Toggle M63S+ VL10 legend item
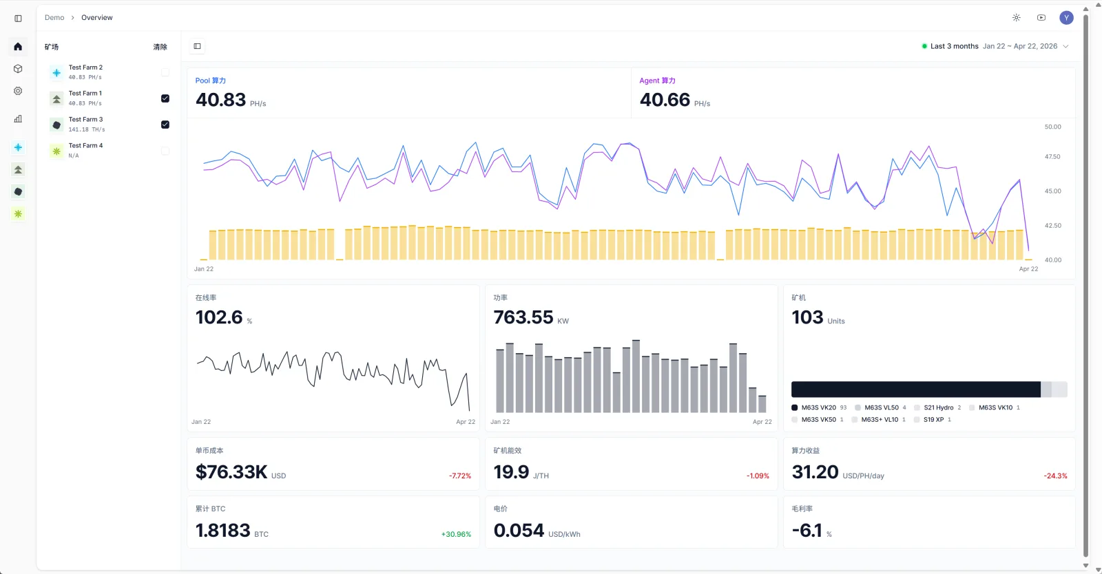 pyautogui.click(x=879, y=419)
